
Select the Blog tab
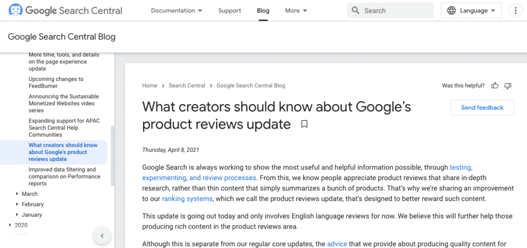tap(263, 10)
